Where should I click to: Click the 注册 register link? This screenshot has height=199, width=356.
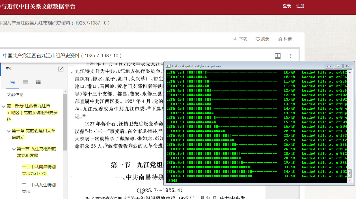(300, 6)
